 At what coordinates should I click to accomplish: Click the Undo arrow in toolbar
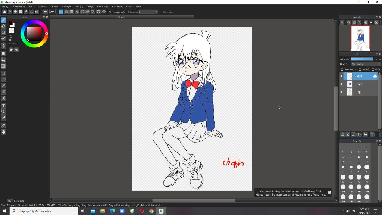[x=45, y=12]
